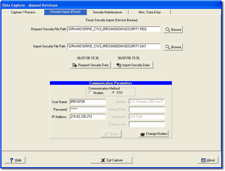Click the Request Security File Path field

(114, 29)
